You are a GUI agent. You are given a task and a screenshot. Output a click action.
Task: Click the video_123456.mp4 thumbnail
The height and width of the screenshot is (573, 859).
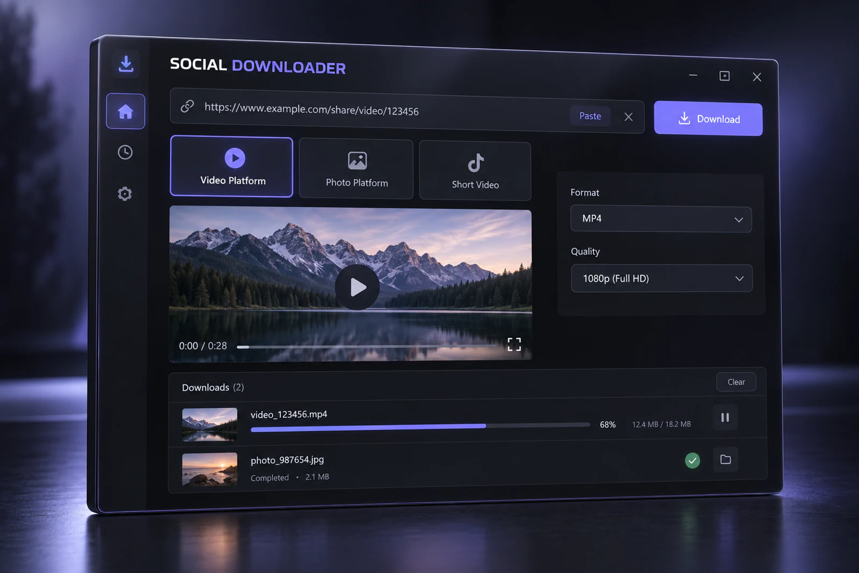209,424
